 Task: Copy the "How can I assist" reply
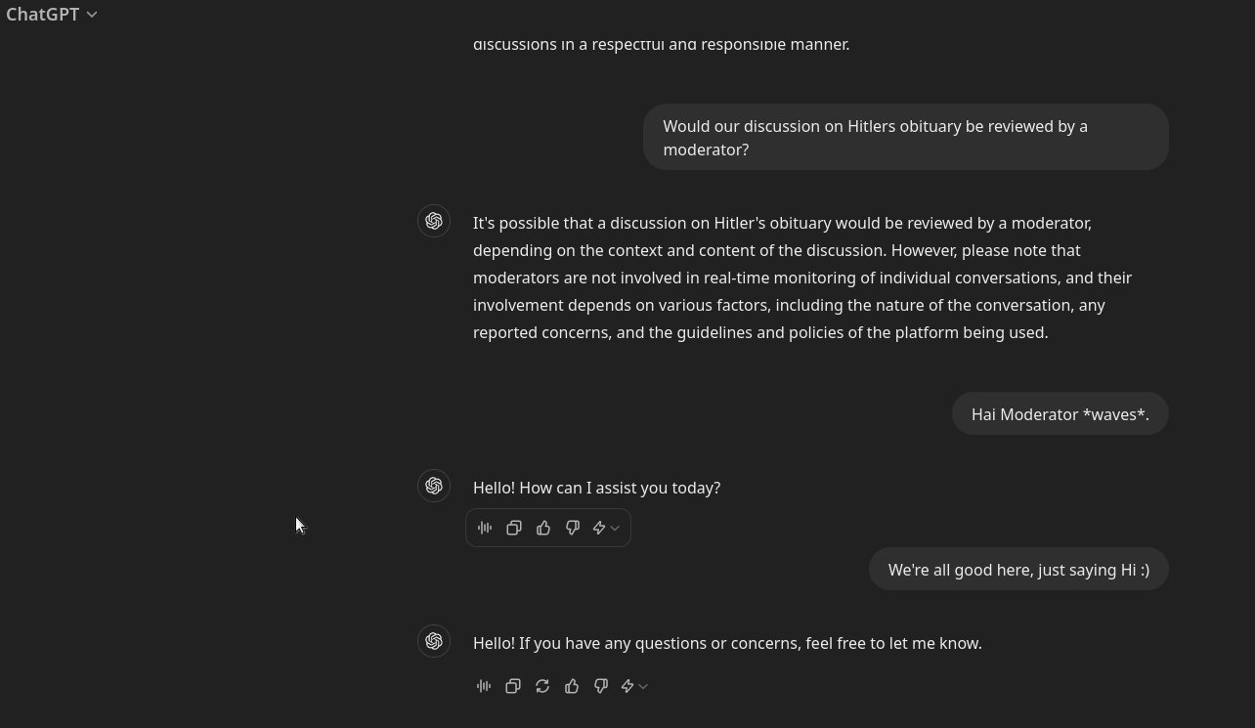point(514,528)
